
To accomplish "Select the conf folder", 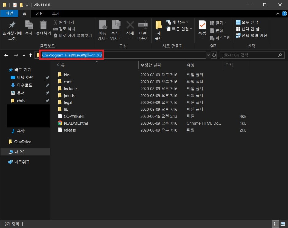I will point(68,82).
